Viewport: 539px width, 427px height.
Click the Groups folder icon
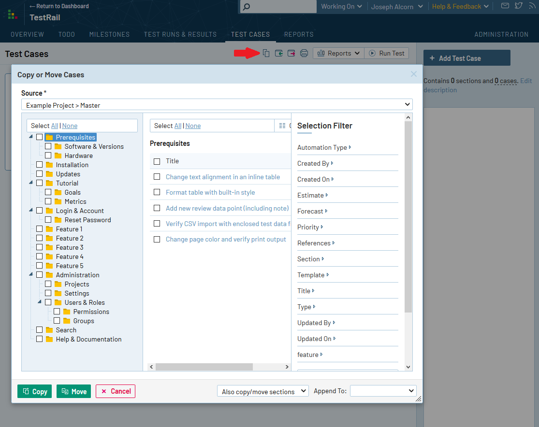coord(67,321)
